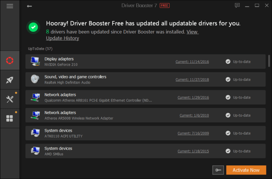Click the Driver Booster 7 title text
The width and height of the screenshot is (272, 179).
tap(139, 5)
